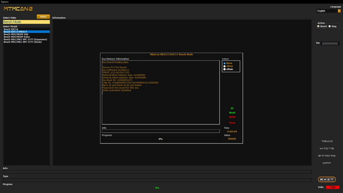Click the green ID button
Image resolution: width=343 pixels, height=193 pixels.
pyautogui.click(x=232, y=108)
